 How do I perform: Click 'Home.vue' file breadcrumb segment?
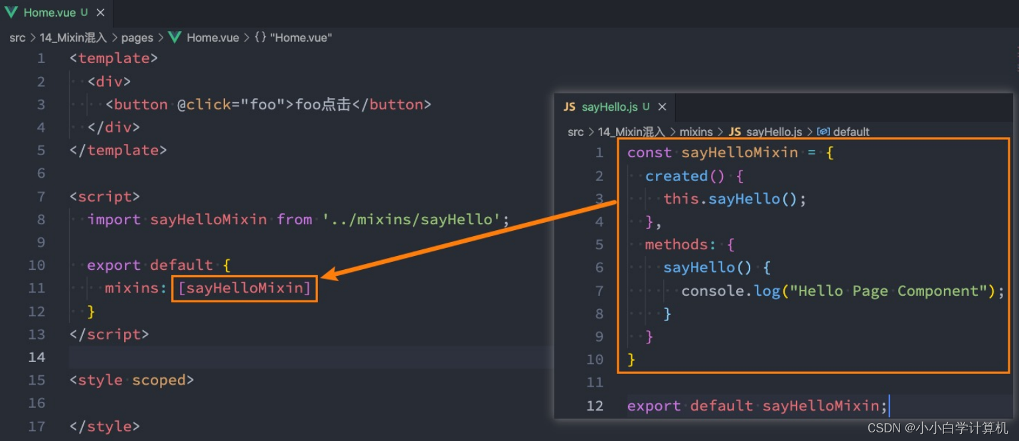click(x=212, y=38)
